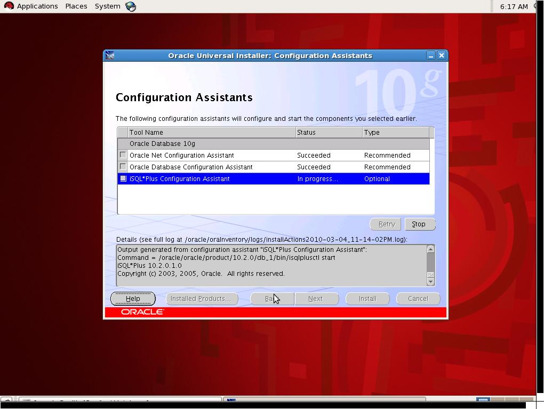Select Oracle Database Configuration Assistant row text
Viewport: 544px width, 409px height.
pos(191,167)
